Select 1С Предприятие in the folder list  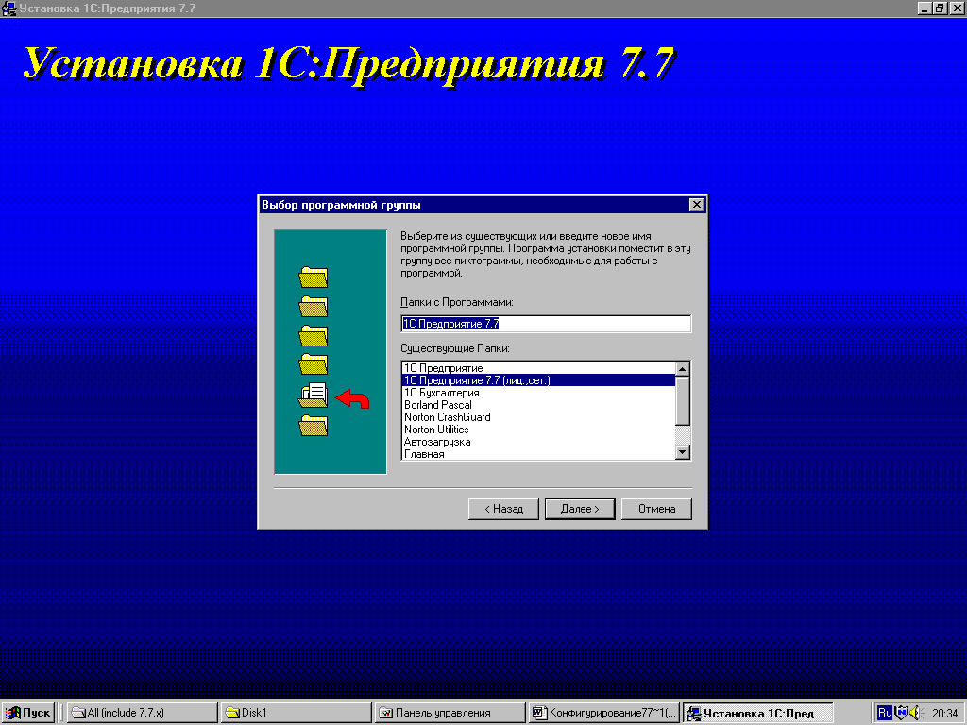[537, 368]
